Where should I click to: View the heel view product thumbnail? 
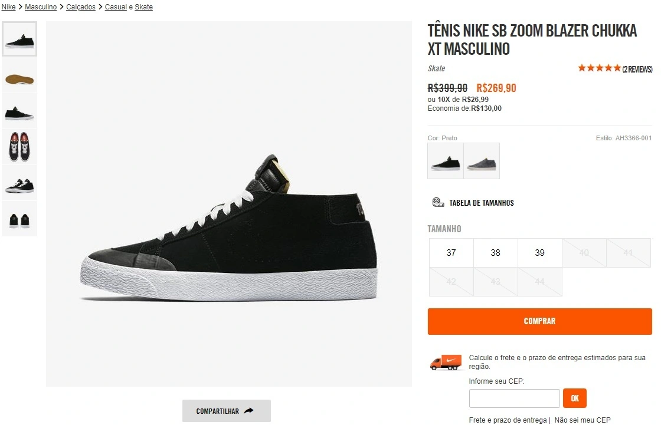click(x=19, y=218)
